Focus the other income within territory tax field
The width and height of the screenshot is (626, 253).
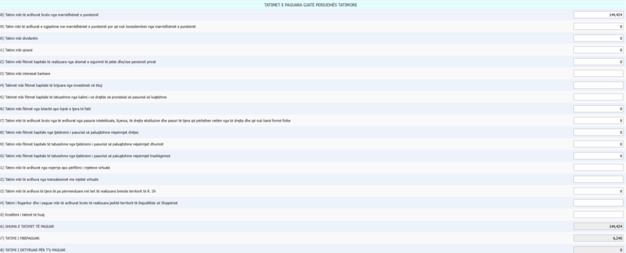pyautogui.click(x=598, y=191)
